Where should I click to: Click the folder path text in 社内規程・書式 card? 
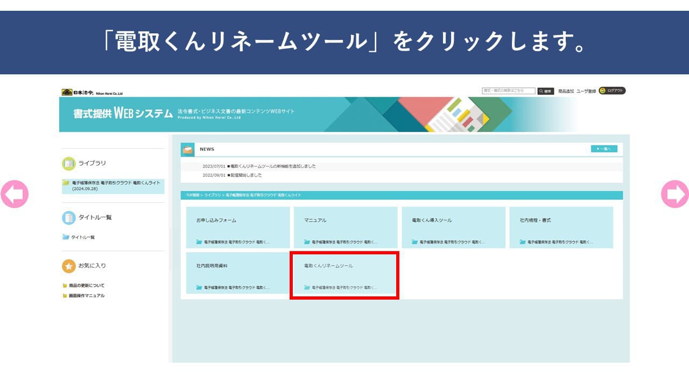pos(560,242)
